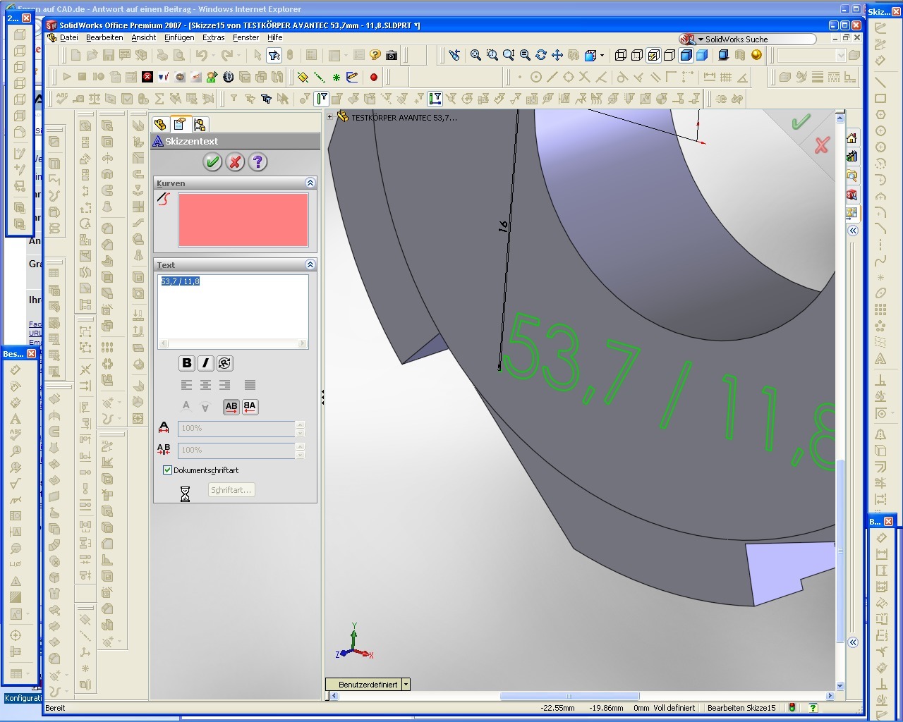
Task: Expand the TESTKÖRPER AVANTEC tree node
Action: click(330, 117)
